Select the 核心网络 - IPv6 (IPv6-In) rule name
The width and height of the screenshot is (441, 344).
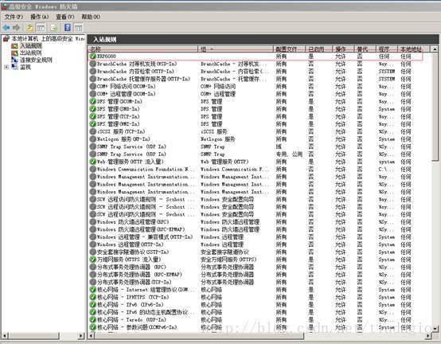[x=131, y=305]
